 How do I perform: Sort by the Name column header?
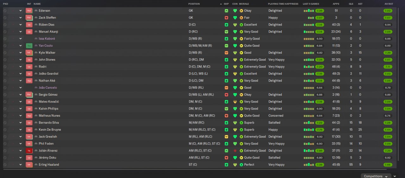pyautogui.click(x=37, y=4)
